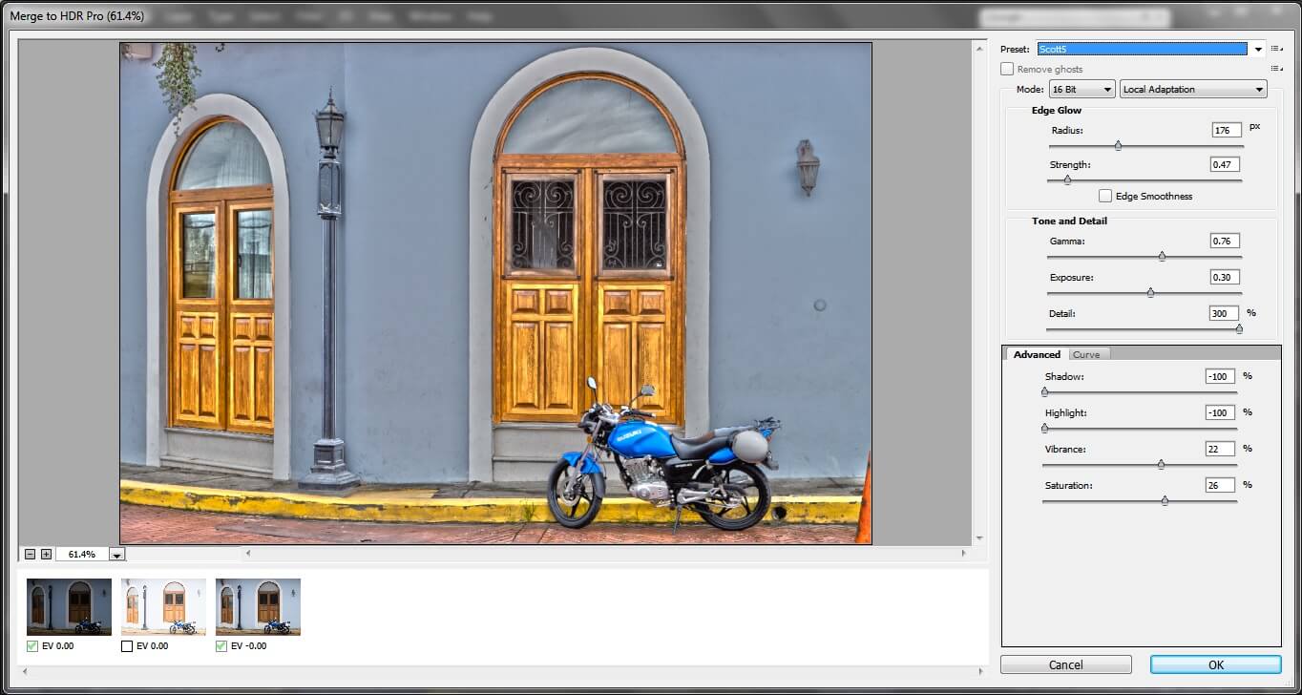
Task: Select the Advanced tab
Action: coord(1037,354)
